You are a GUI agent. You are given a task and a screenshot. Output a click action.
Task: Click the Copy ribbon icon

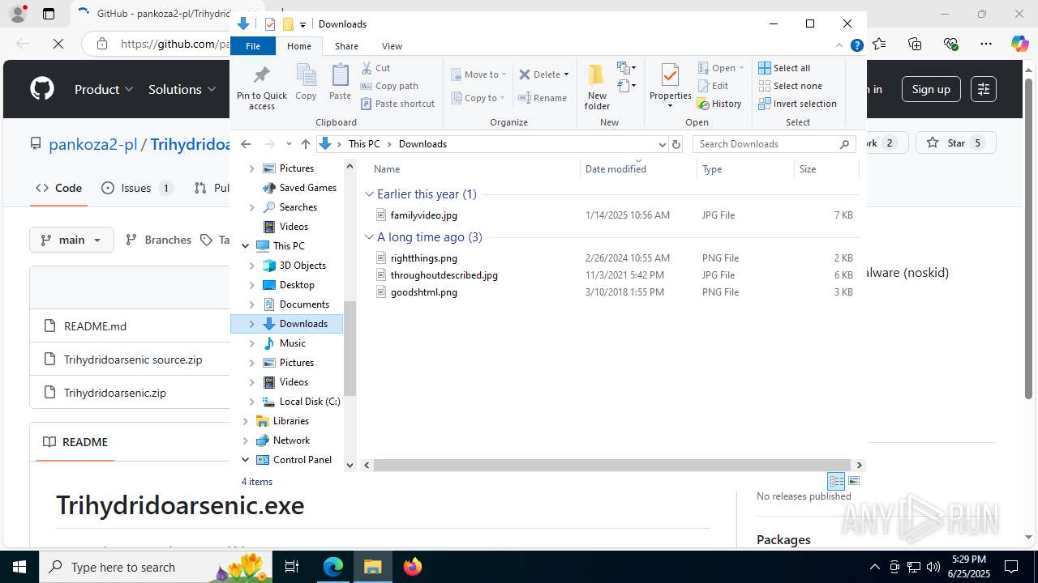[x=306, y=83]
